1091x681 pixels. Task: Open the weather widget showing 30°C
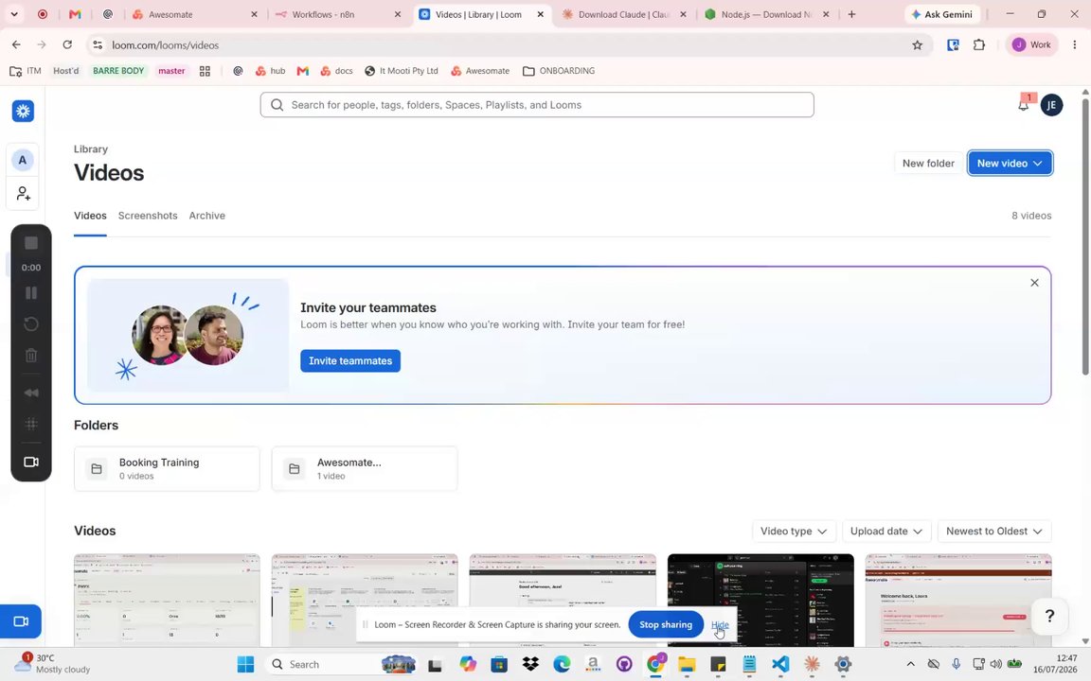pos(52,664)
